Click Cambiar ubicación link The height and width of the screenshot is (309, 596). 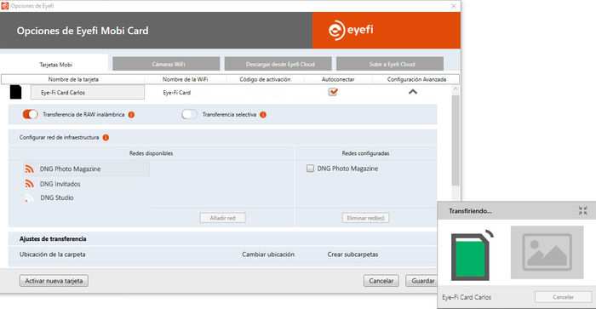click(x=268, y=255)
